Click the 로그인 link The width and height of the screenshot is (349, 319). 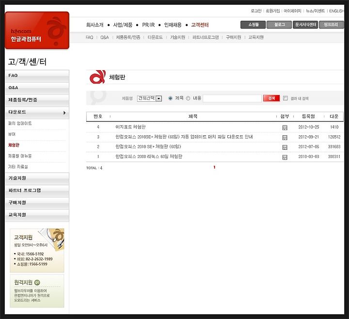click(x=256, y=11)
